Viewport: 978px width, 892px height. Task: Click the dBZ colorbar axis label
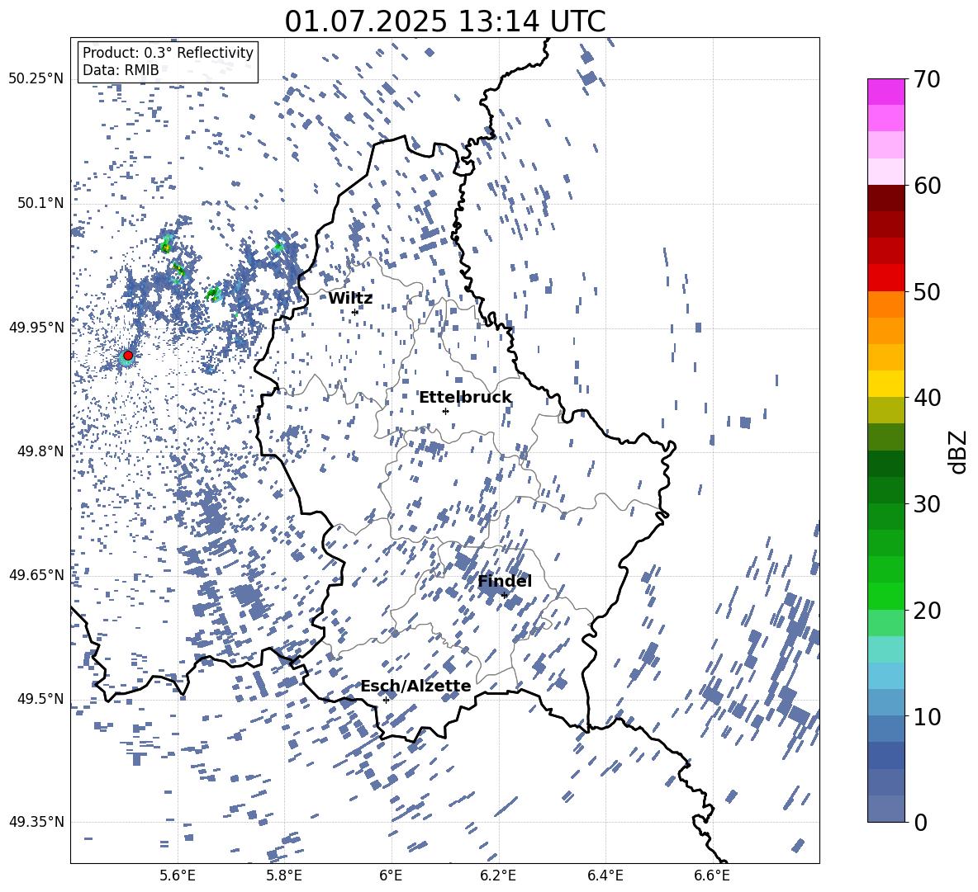957,451
